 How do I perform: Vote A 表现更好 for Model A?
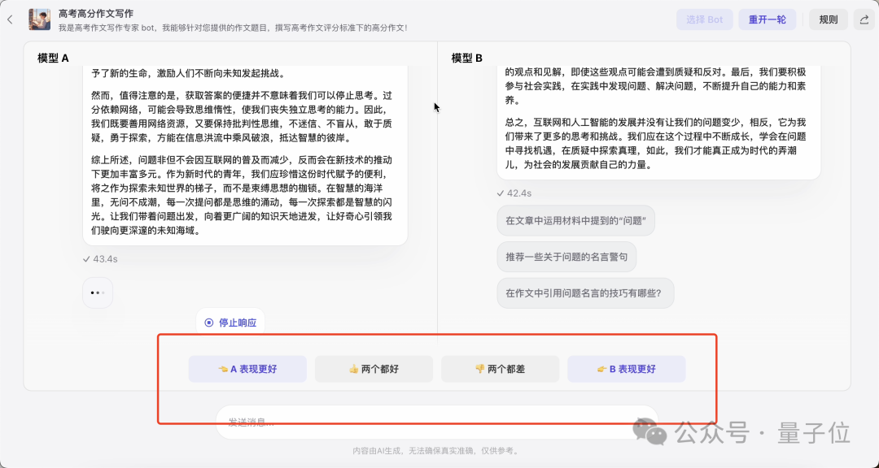click(x=247, y=368)
